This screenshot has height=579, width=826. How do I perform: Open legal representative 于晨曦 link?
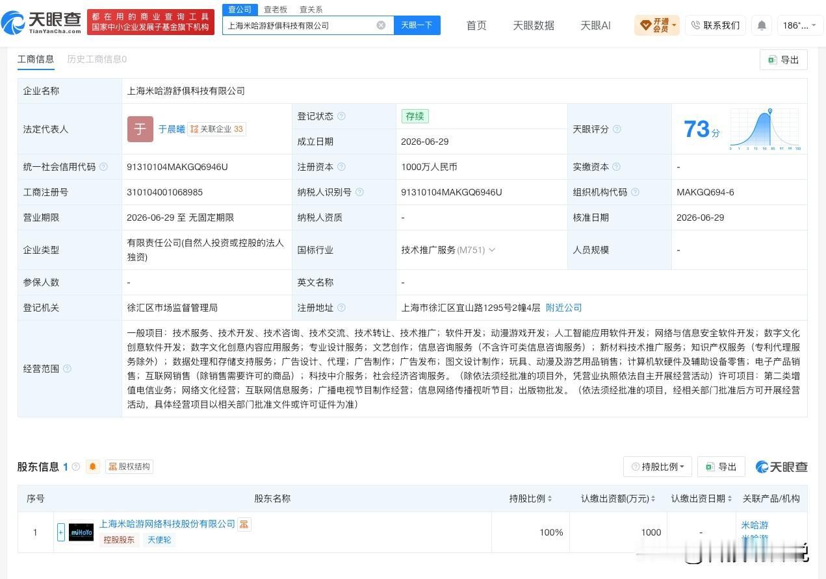172,129
